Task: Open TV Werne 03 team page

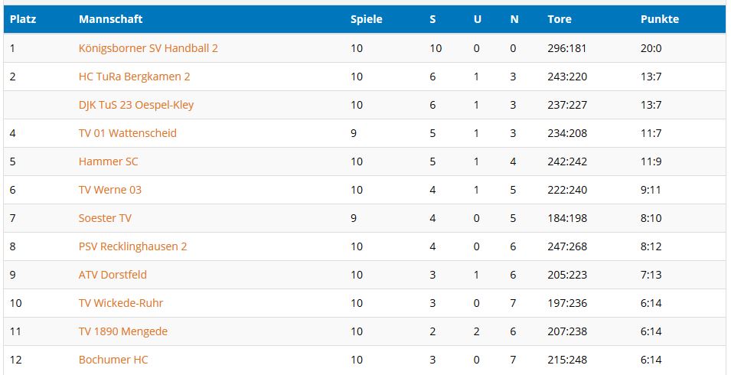Action: (x=109, y=190)
